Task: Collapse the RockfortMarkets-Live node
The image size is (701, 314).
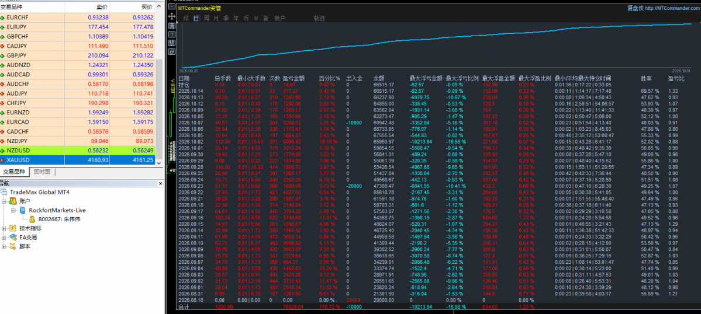Action: pyautogui.click(x=13, y=210)
